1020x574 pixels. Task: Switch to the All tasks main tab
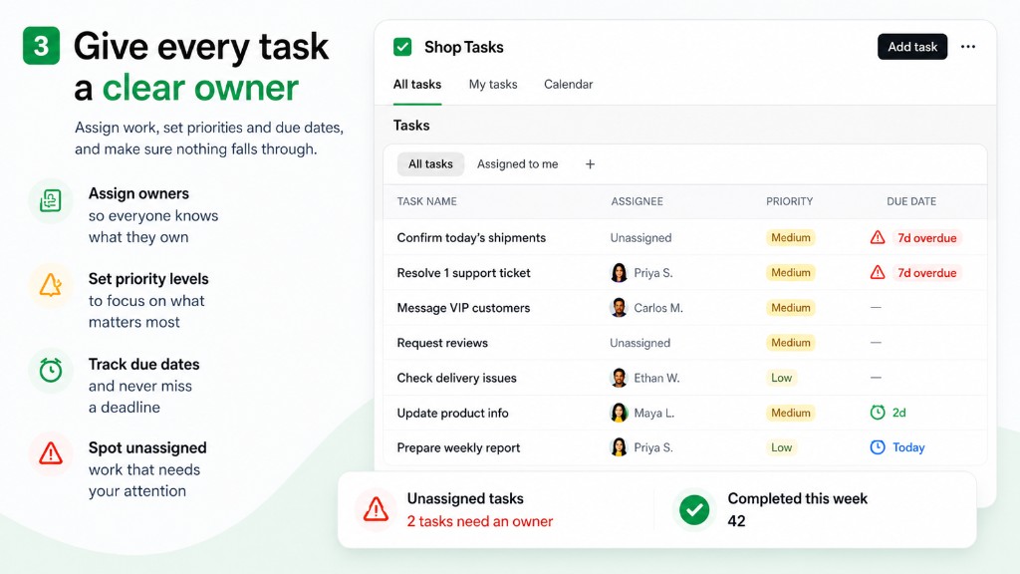click(417, 85)
